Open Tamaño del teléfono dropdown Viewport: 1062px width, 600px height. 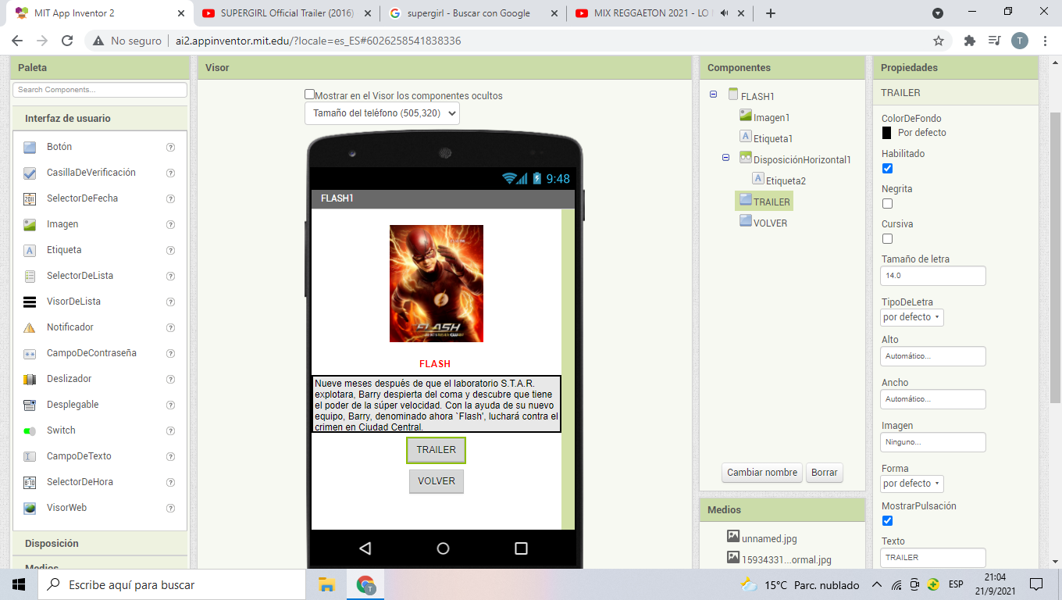coord(382,113)
